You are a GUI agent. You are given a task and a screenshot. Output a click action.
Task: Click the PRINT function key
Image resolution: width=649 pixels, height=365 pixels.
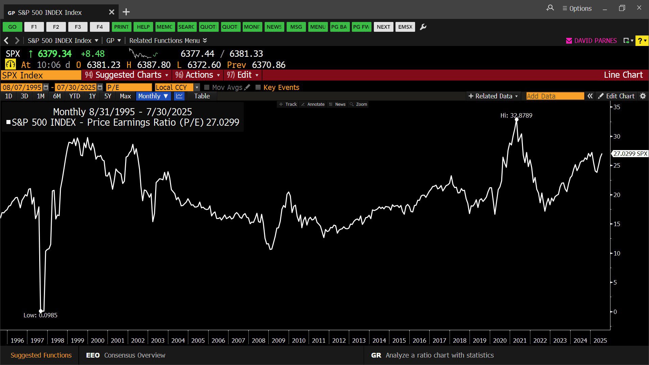[x=121, y=27]
